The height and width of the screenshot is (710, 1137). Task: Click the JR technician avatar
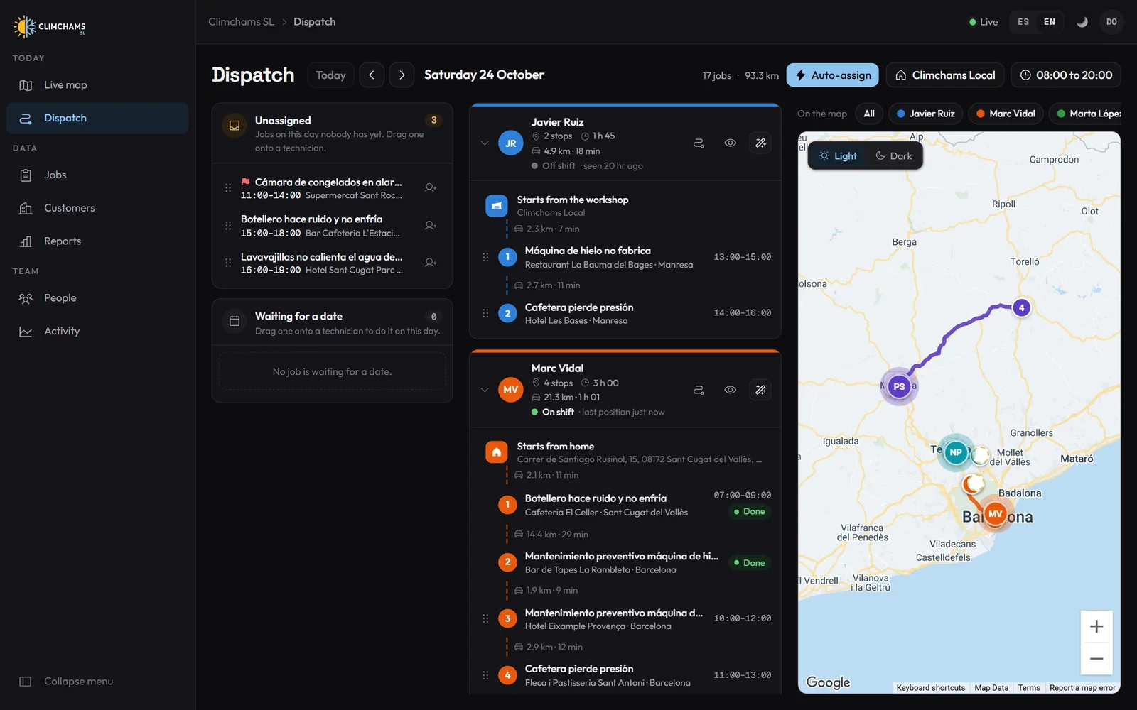tap(511, 143)
